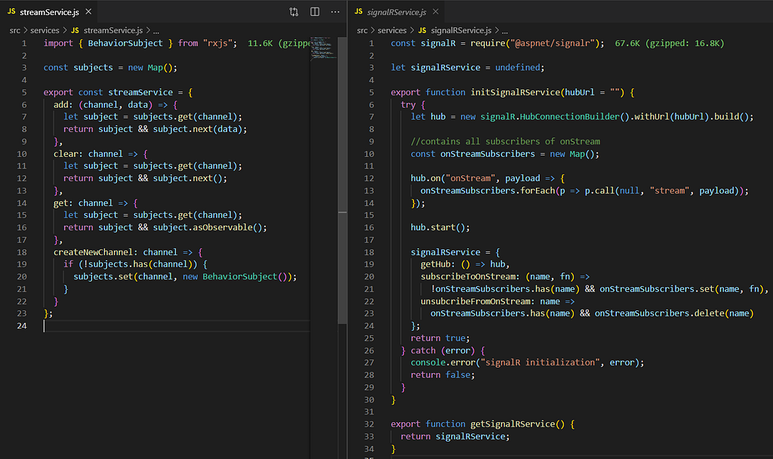Click createNewChannel in streamService.js
The width and height of the screenshot is (773, 459).
pos(93,252)
